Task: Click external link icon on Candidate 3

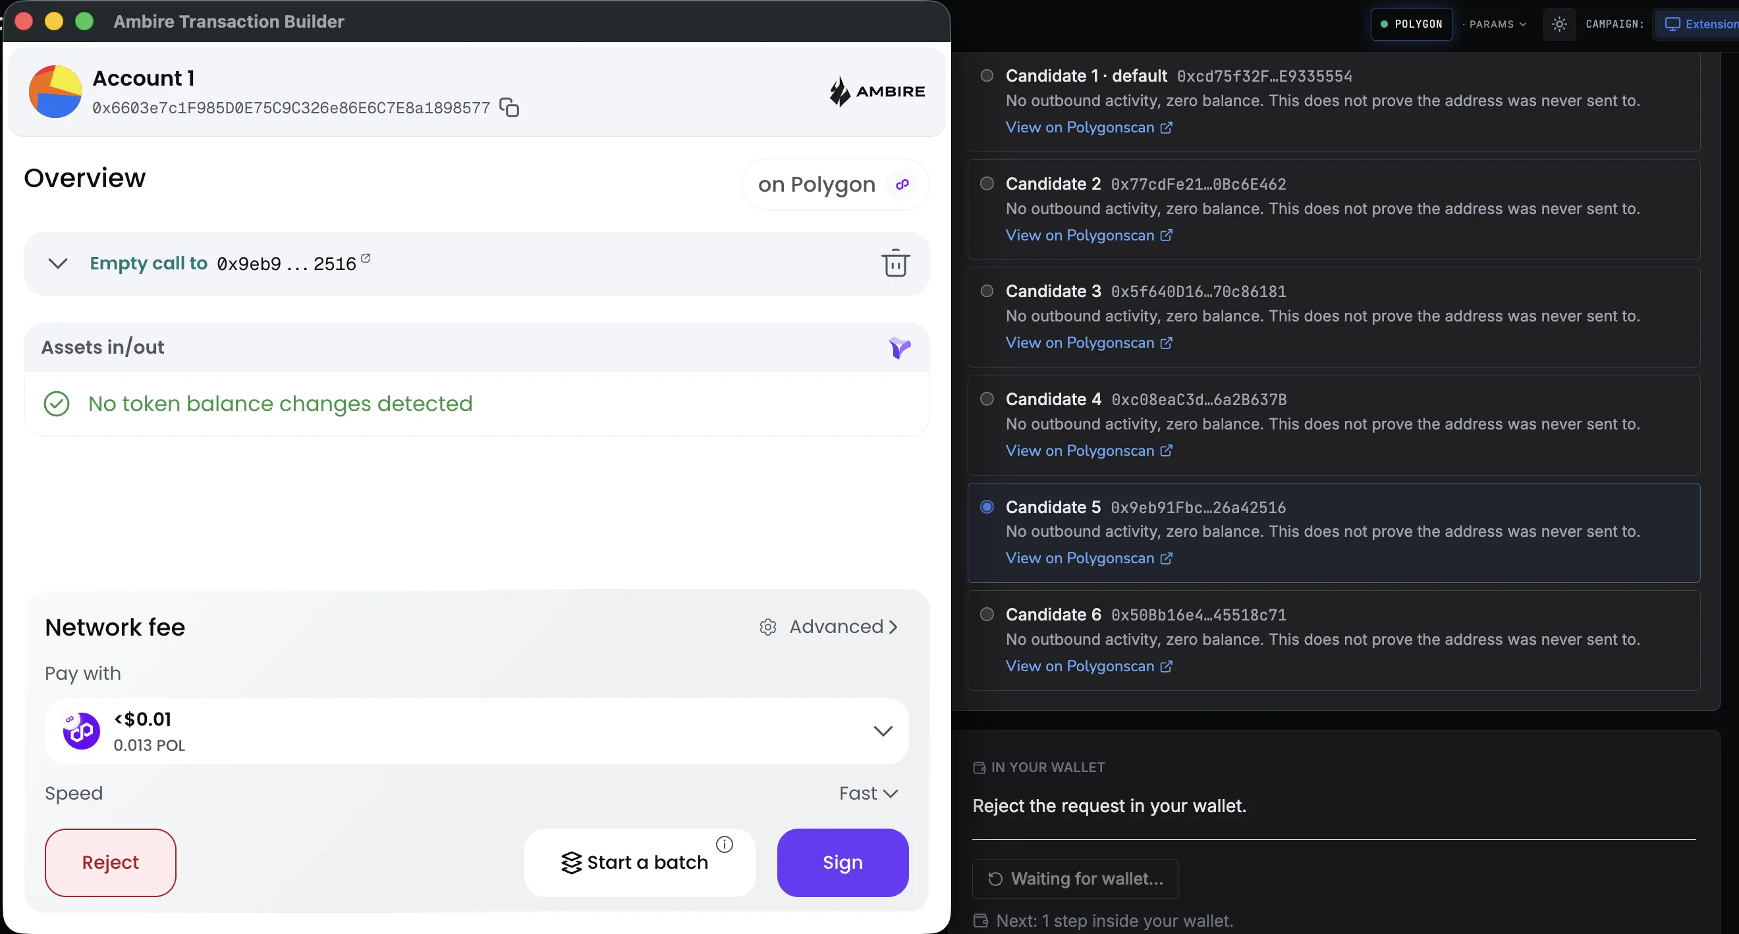Action: pos(1167,343)
